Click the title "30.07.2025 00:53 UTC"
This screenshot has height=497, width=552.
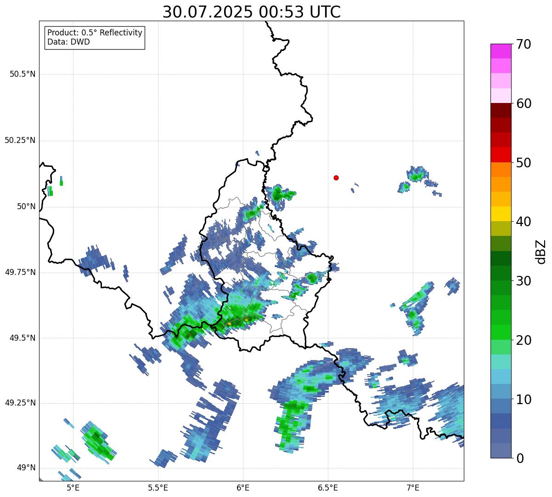tap(252, 12)
